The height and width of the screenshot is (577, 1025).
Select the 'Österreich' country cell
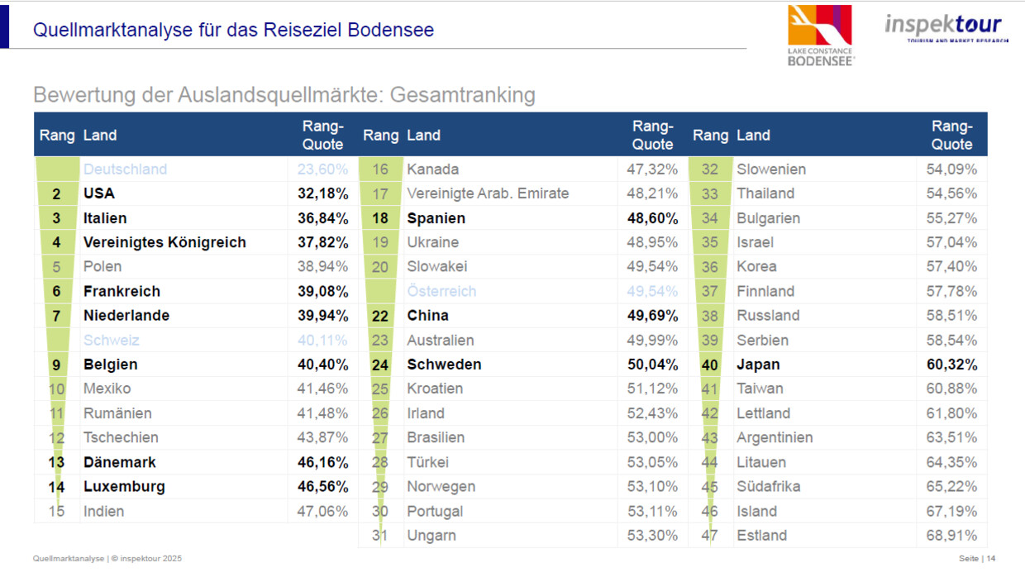click(x=441, y=291)
